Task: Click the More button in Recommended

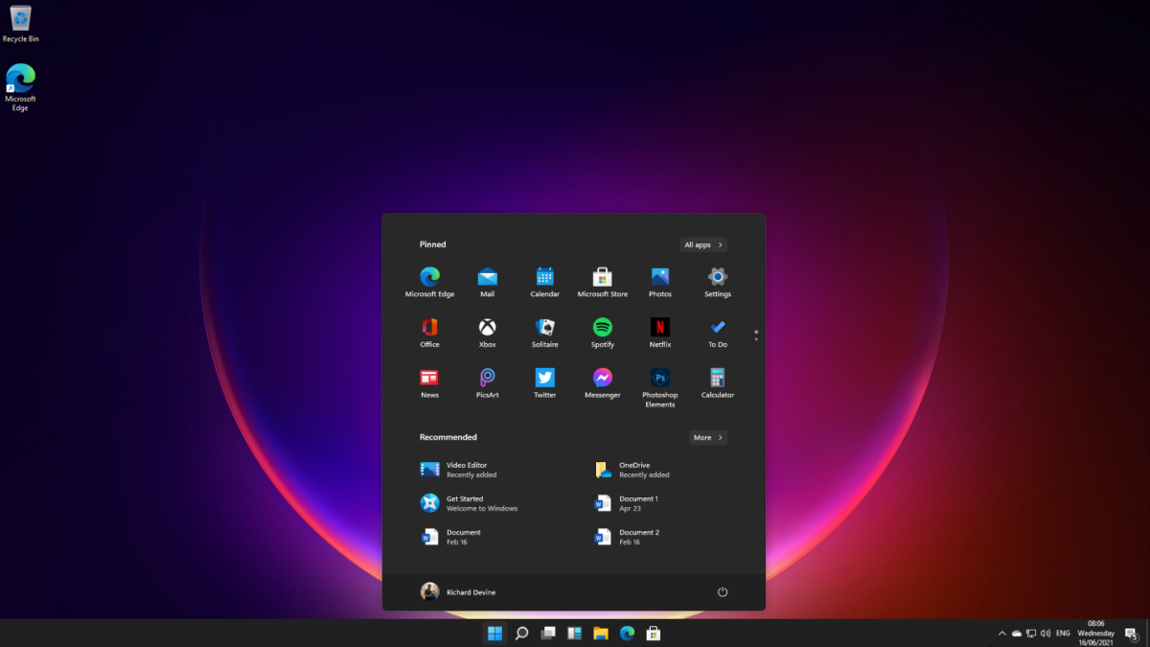Action: click(708, 437)
